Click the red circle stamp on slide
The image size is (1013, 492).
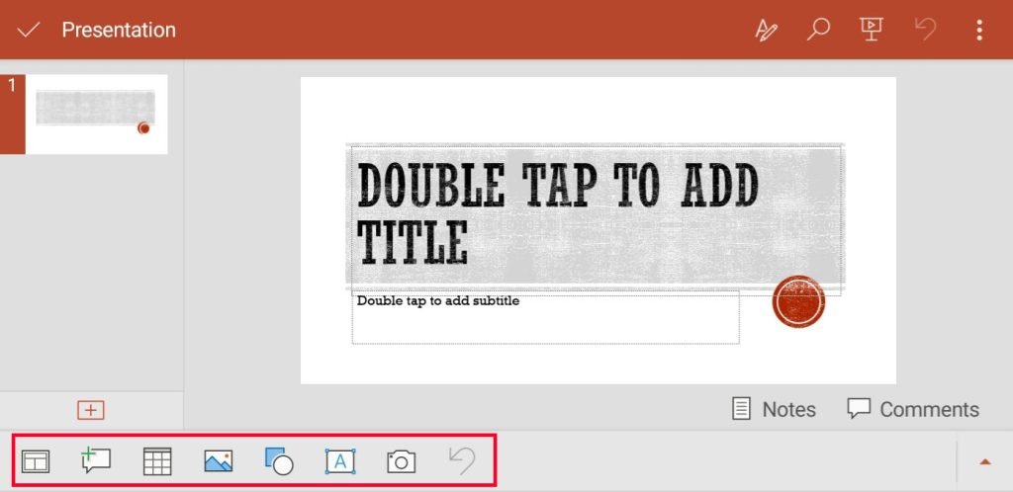798,301
